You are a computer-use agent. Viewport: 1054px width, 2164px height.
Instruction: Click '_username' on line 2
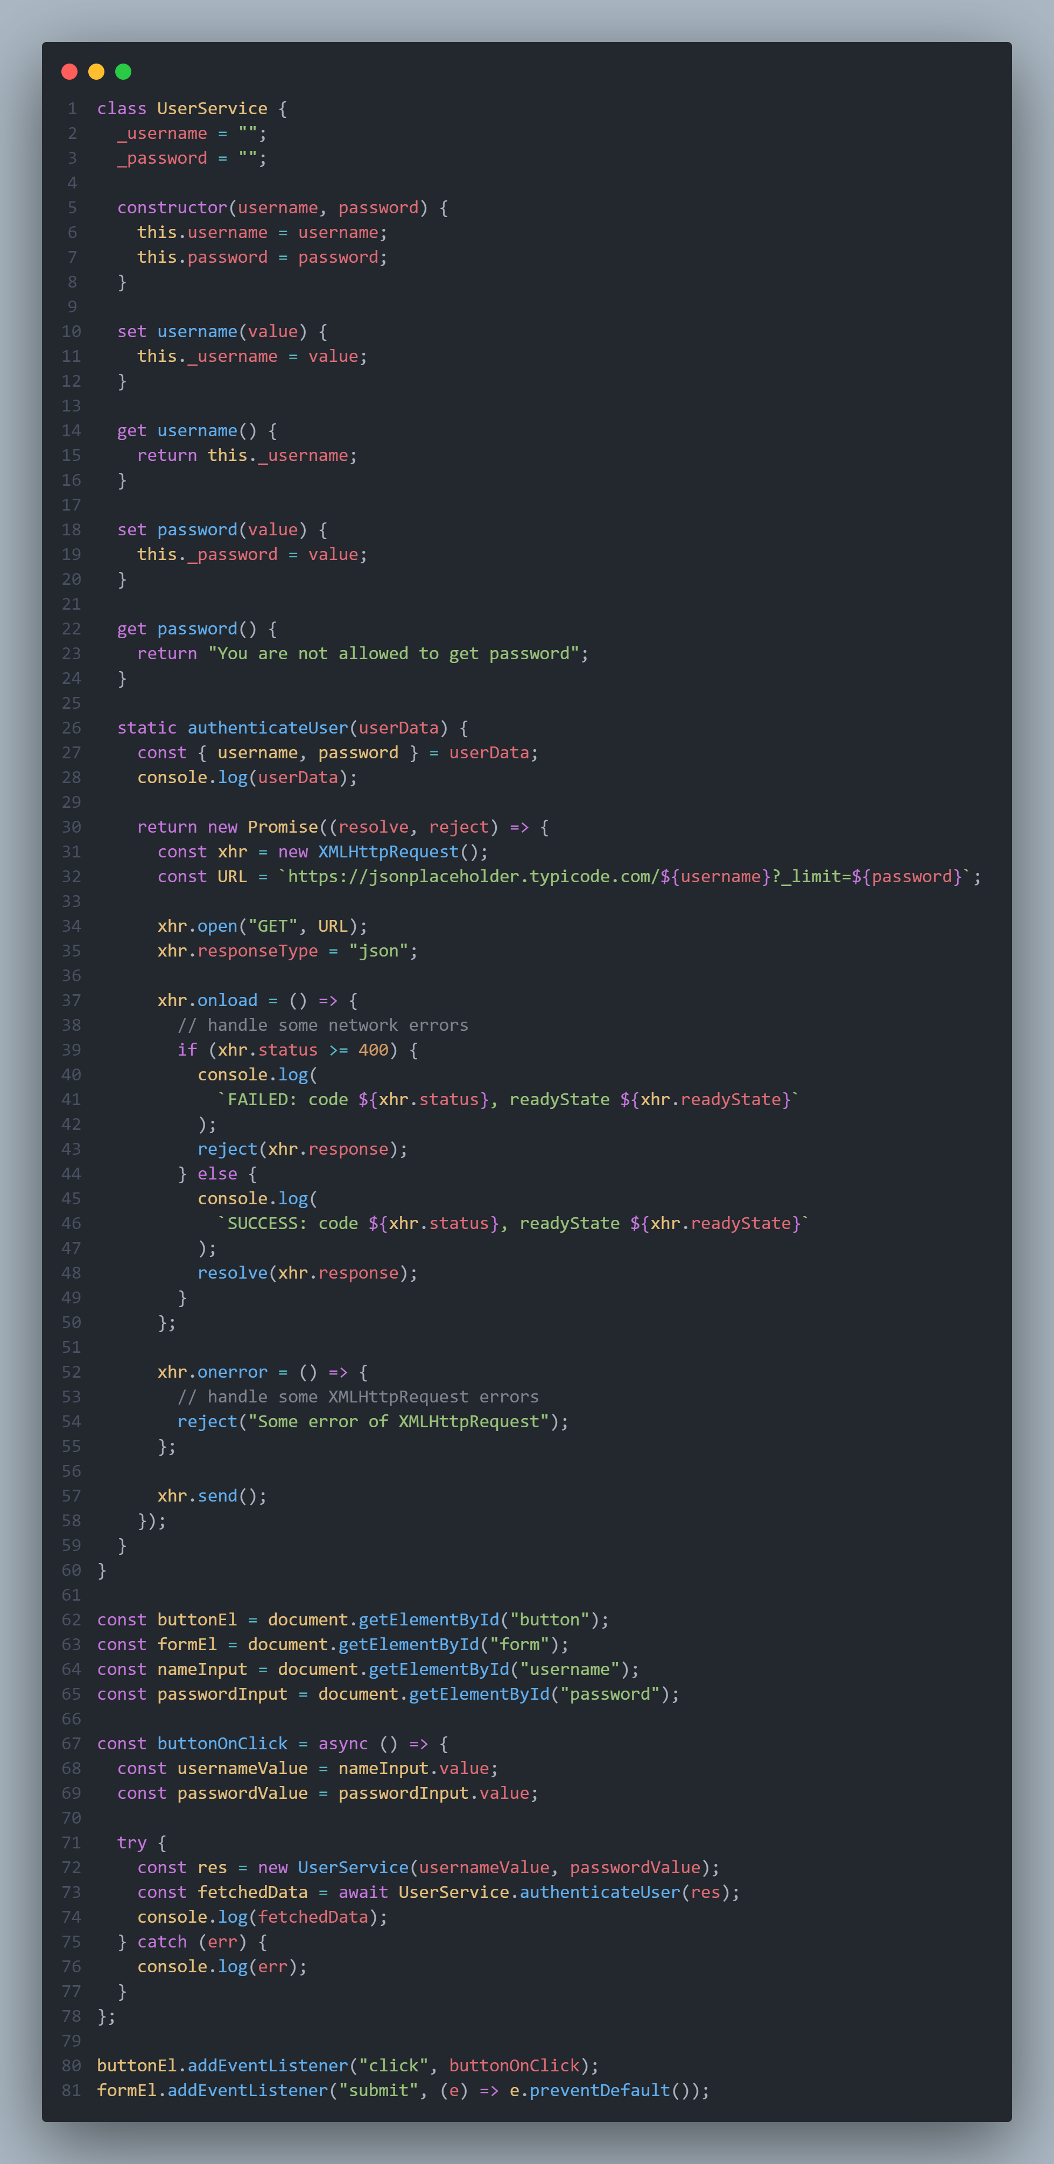click(x=162, y=134)
